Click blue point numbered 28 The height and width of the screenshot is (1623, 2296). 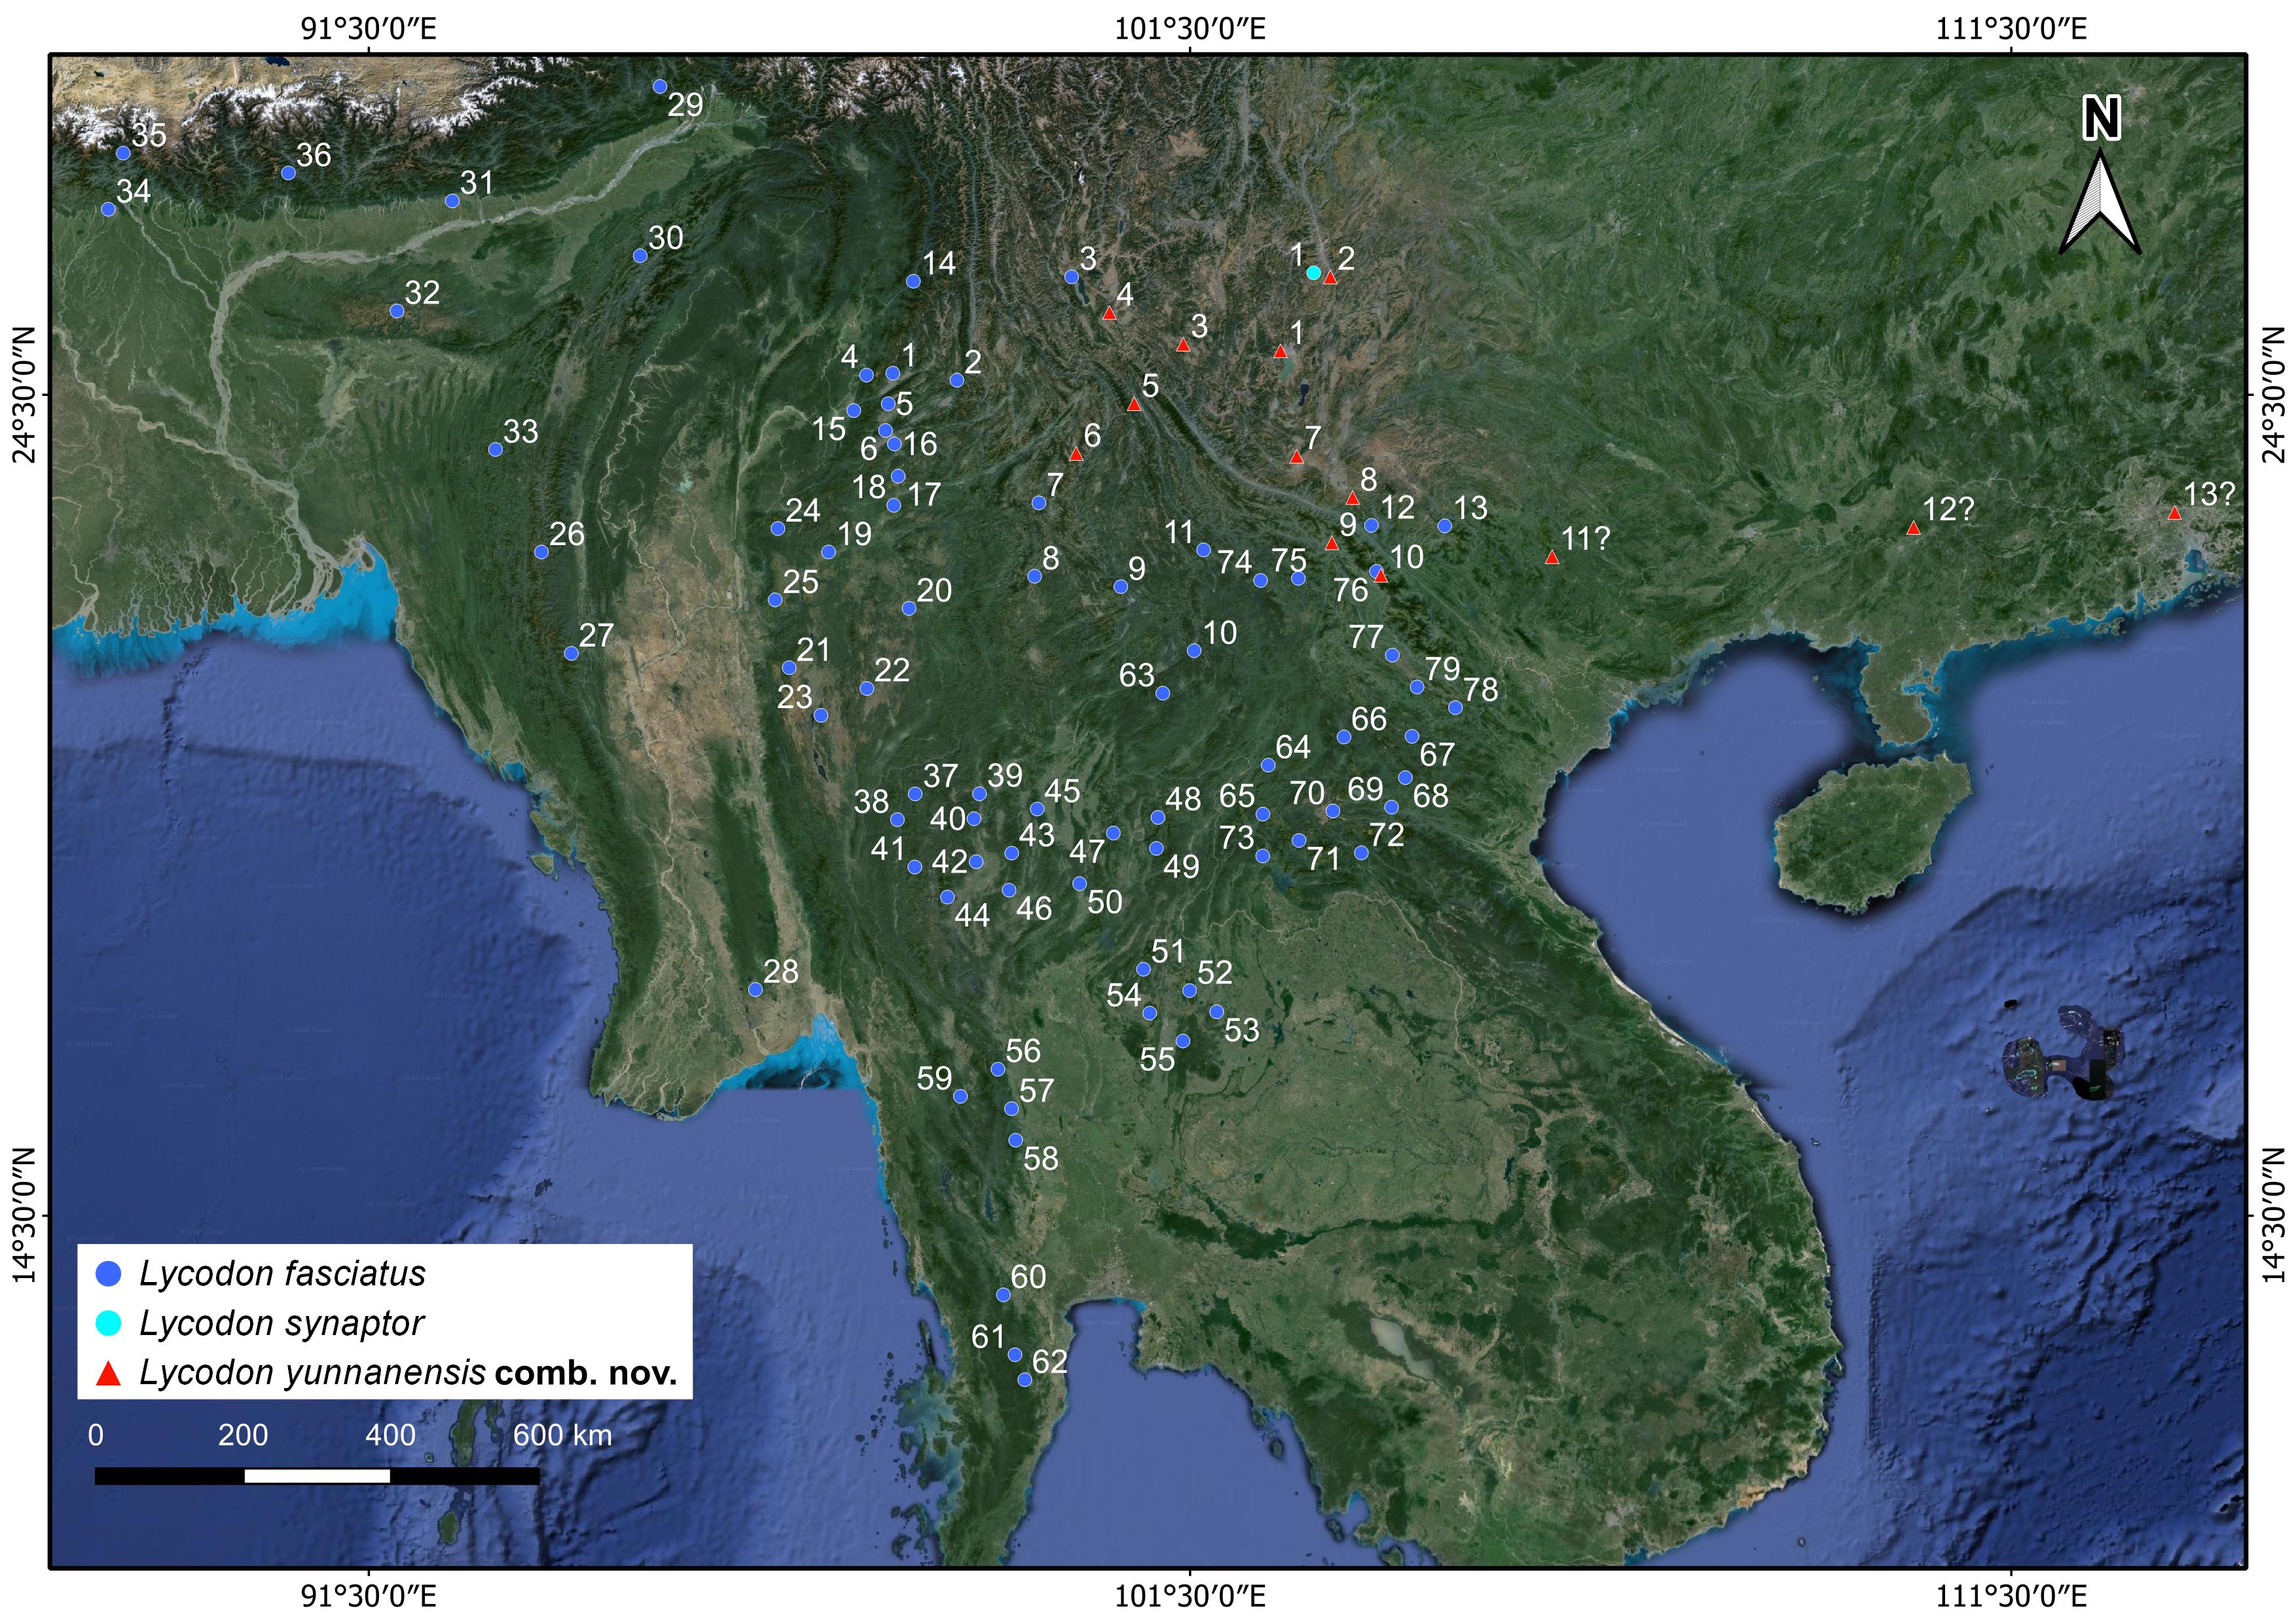[756, 990]
